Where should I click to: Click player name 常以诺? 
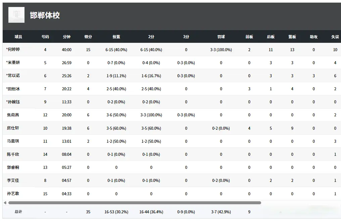click(x=13, y=76)
